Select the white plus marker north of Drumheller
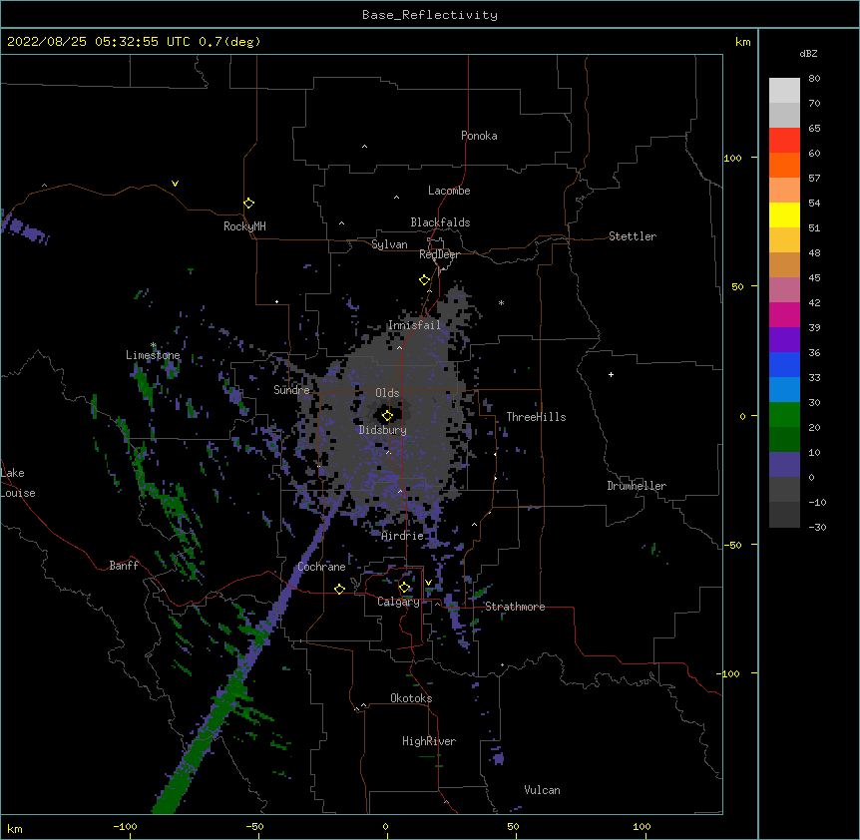The image size is (860, 840). pyautogui.click(x=611, y=374)
